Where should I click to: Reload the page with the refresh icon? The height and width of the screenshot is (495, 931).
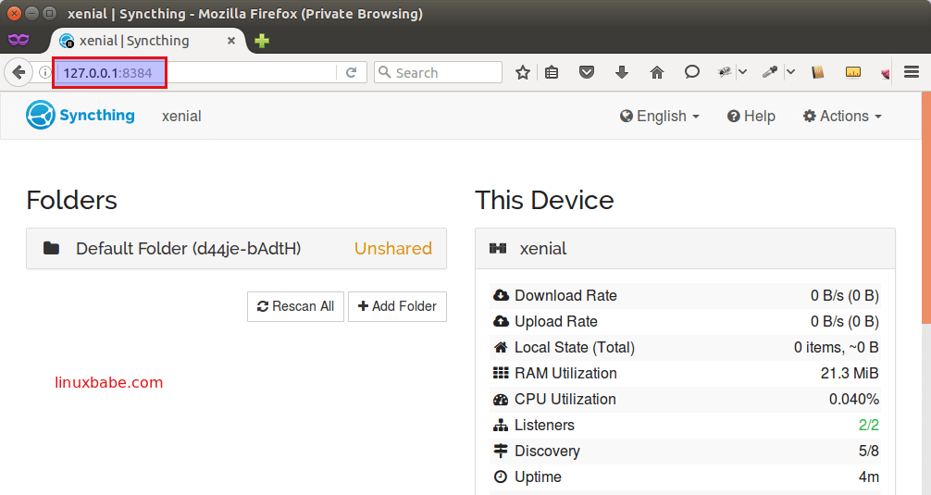click(351, 72)
